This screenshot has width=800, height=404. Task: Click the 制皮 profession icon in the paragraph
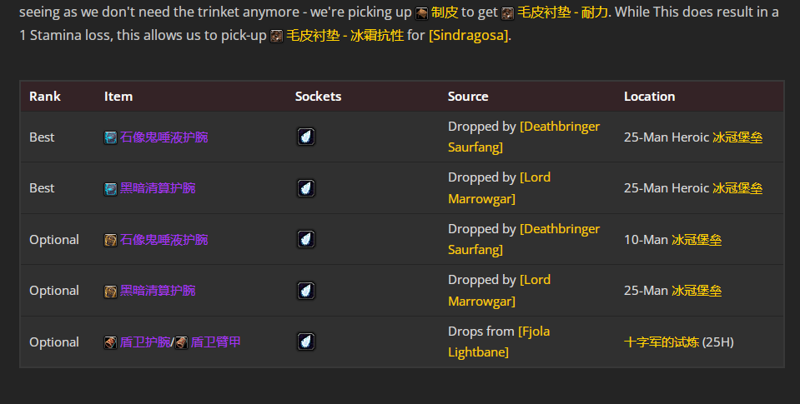tap(422, 13)
